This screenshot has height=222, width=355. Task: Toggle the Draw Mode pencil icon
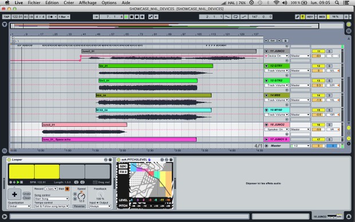(297, 17)
